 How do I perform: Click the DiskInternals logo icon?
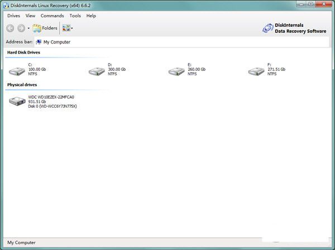pyautogui.click(x=267, y=28)
